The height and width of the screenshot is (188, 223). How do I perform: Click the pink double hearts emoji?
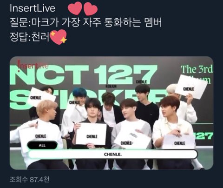point(83,8)
